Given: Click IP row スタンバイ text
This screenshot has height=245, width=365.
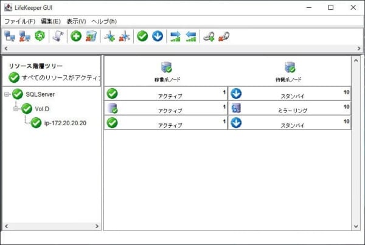Looking at the screenshot, I should point(293,125).
